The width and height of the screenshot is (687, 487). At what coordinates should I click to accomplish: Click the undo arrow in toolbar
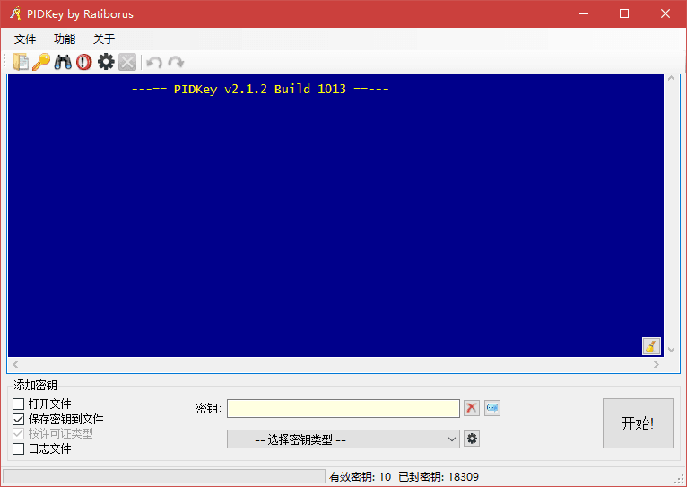point(154,63)
